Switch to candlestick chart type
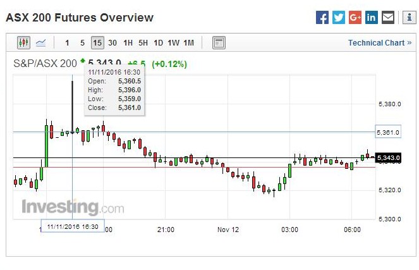The width and height of the screenshot is (419, 270). pyautogui.click(x=23, y=43)
